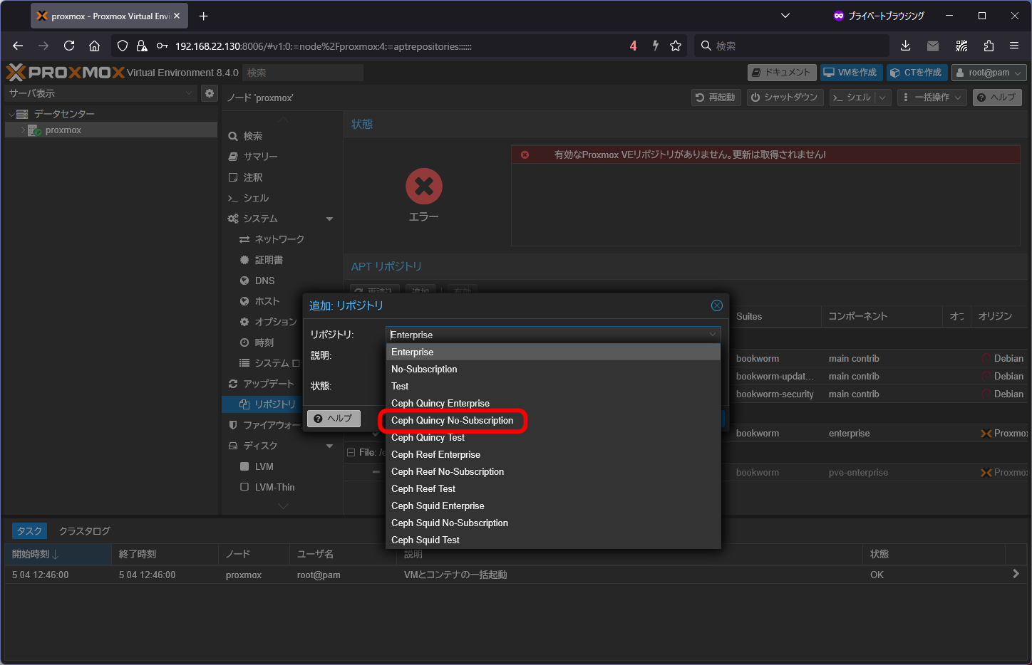Screen dimensions: 1032x665
Task: Bookmark this page with star icon
Action: 676,46
